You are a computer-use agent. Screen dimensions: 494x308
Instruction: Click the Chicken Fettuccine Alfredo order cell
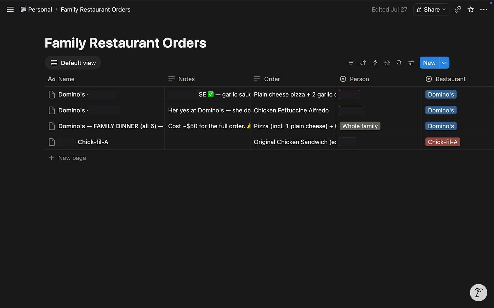tap(293, 110)
